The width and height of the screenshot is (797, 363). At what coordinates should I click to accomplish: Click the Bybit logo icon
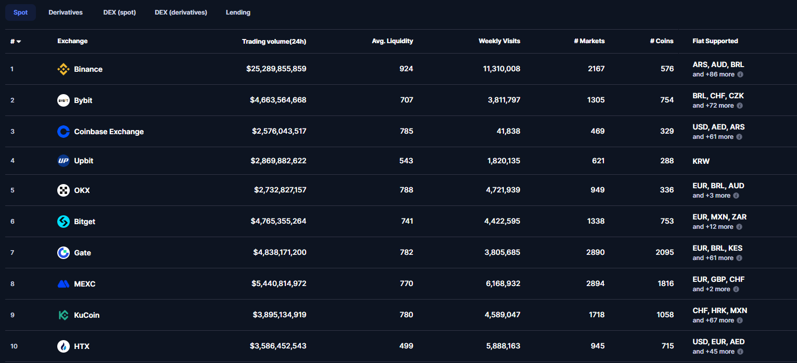coord(63,100)
